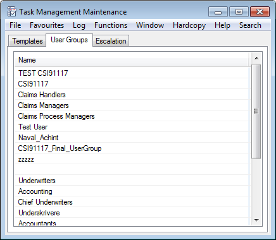Select the Test User row
Screen dimensions: 276x240
(x=132, y=127)
